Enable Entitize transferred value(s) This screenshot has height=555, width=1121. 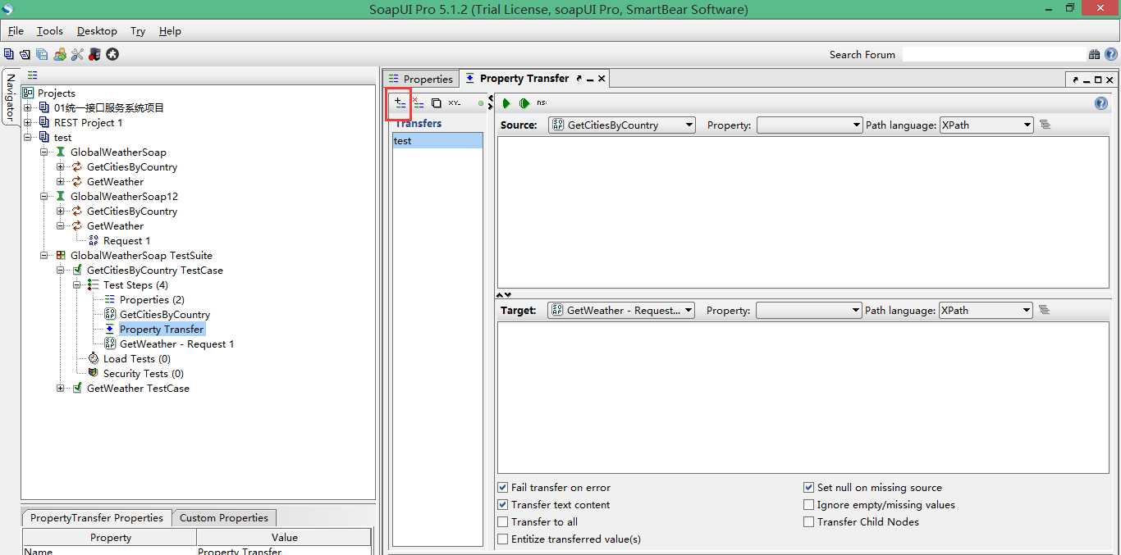pyautogui.click(x=503, y=539)
